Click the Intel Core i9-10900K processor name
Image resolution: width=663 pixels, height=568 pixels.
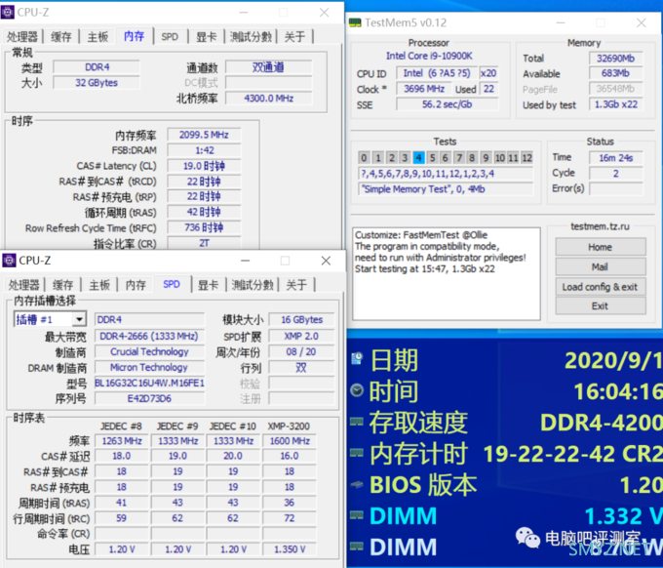pyautogui.click(x=429, y=56)
